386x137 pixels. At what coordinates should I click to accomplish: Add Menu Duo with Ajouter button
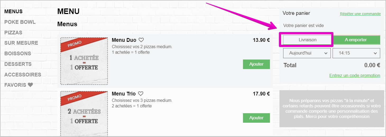click(256, 64)
